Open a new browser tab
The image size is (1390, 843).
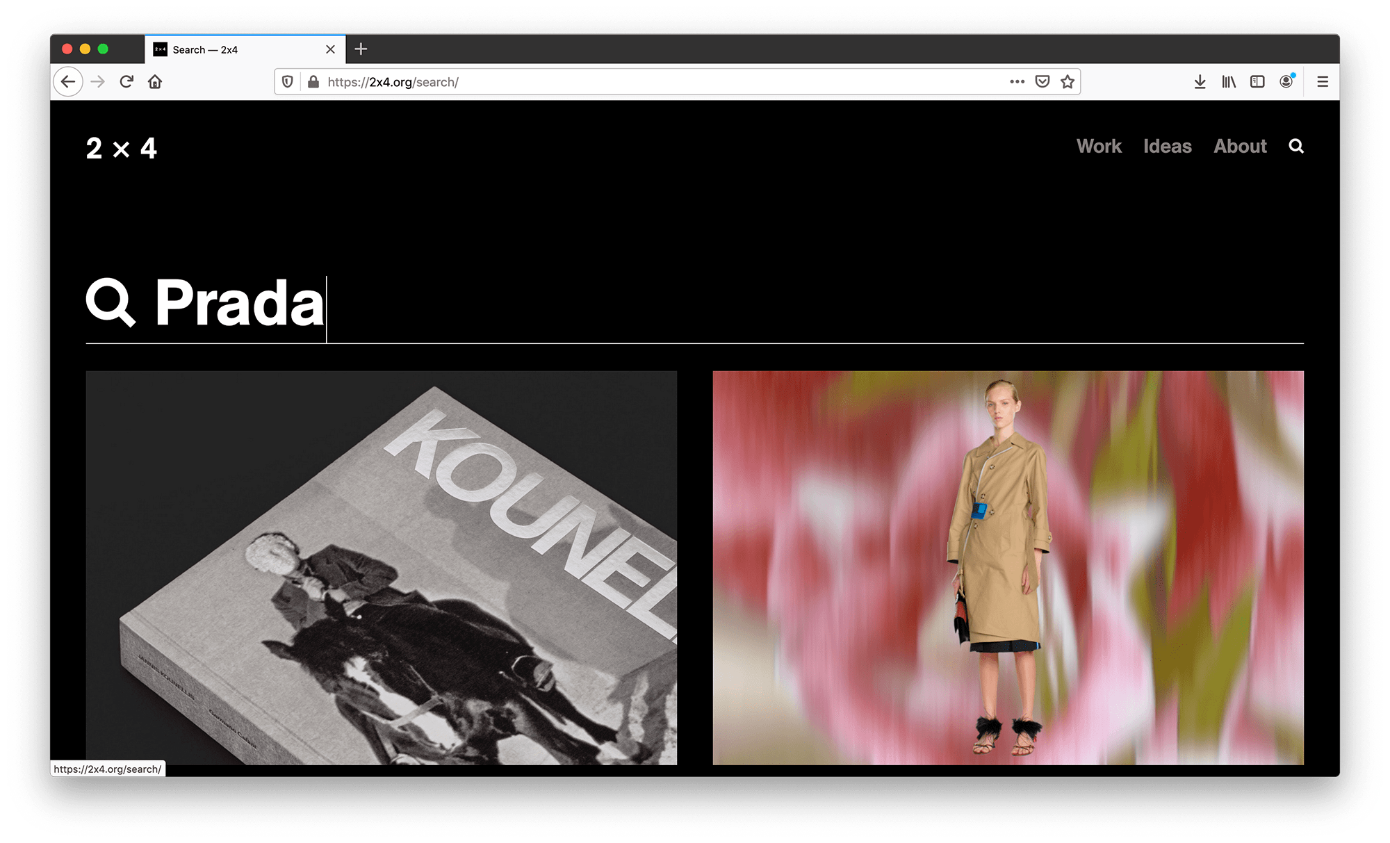361,49
